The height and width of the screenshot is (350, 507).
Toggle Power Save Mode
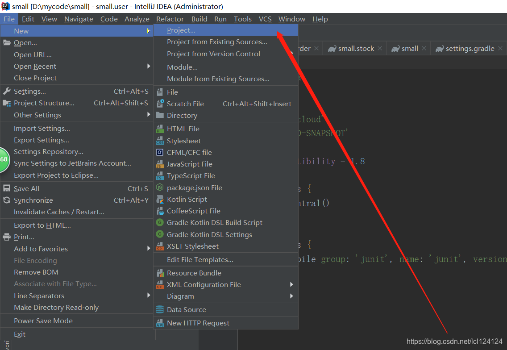coord(77,321)
